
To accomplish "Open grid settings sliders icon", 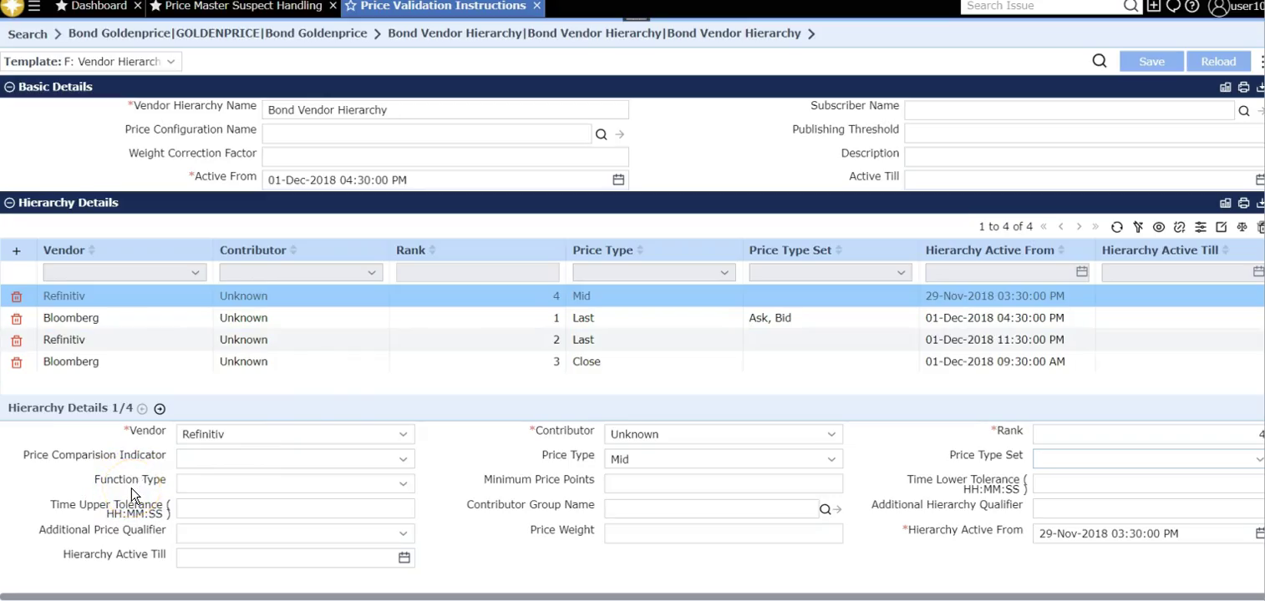I will pos(1201,227).
